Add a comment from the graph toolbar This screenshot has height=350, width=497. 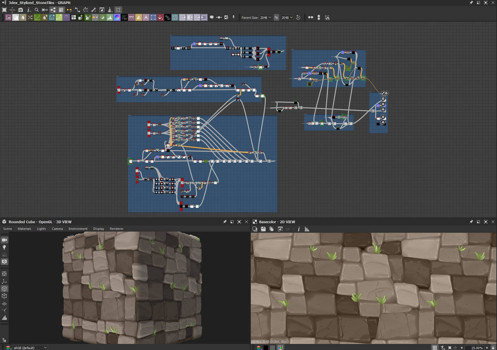tap(211, 17)
